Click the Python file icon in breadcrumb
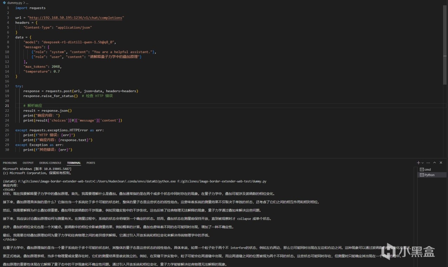This screenshot has height=267, width=448. coord(4,2)
